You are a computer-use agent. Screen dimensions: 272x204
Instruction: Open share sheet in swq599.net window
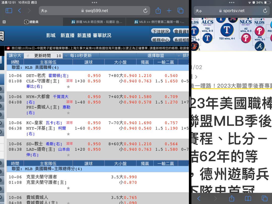(158, 11)
